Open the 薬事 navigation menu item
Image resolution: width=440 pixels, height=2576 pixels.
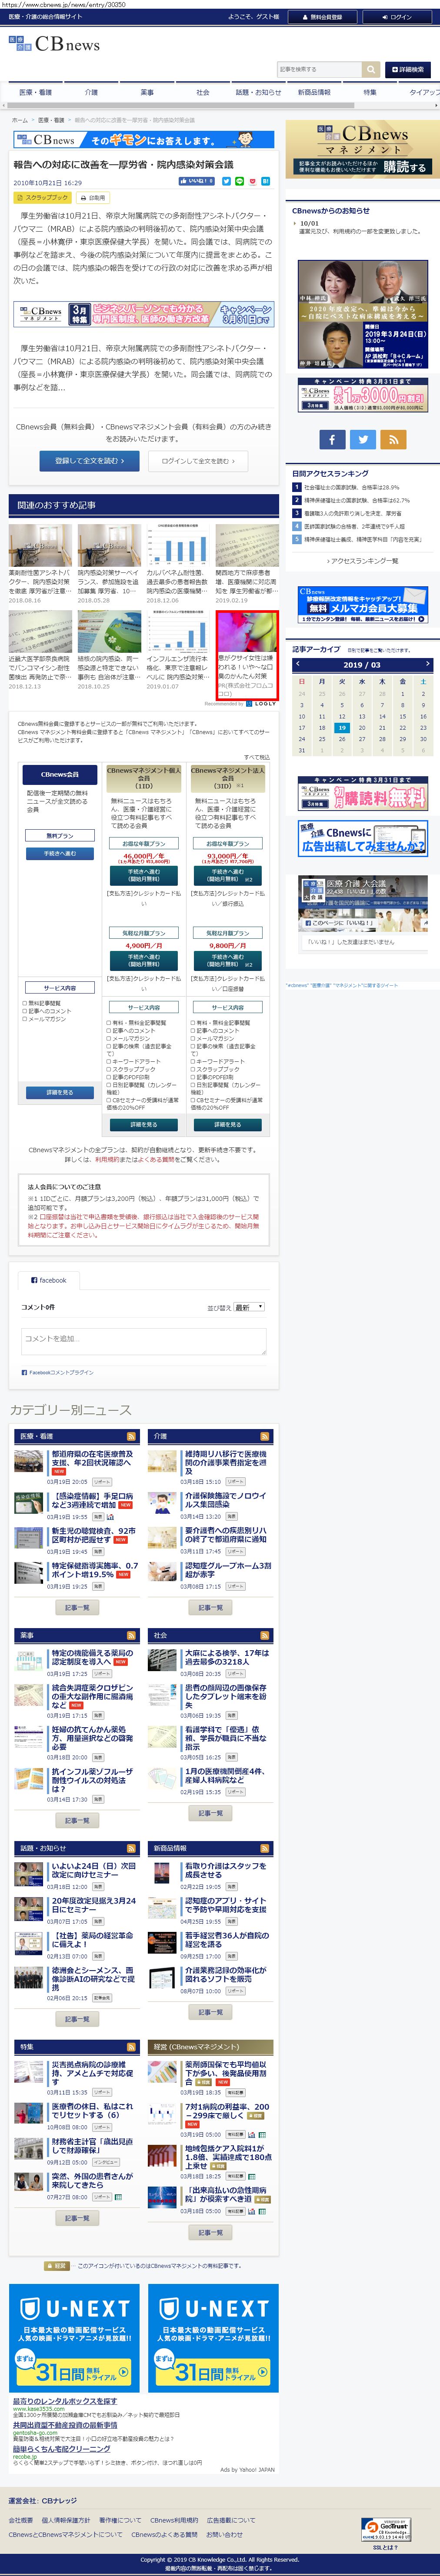[148, 92]
